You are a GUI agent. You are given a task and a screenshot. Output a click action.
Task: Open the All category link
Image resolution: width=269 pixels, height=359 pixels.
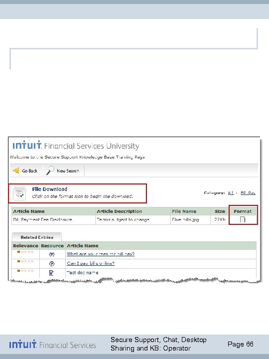tap(231, 193)
